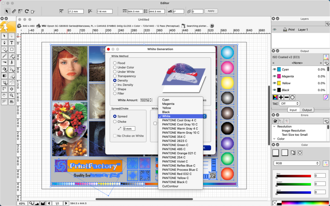Enable No Choke on White checkbox

point(115,136)
